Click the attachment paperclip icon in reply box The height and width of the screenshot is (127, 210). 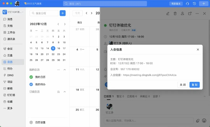point(198,121)
